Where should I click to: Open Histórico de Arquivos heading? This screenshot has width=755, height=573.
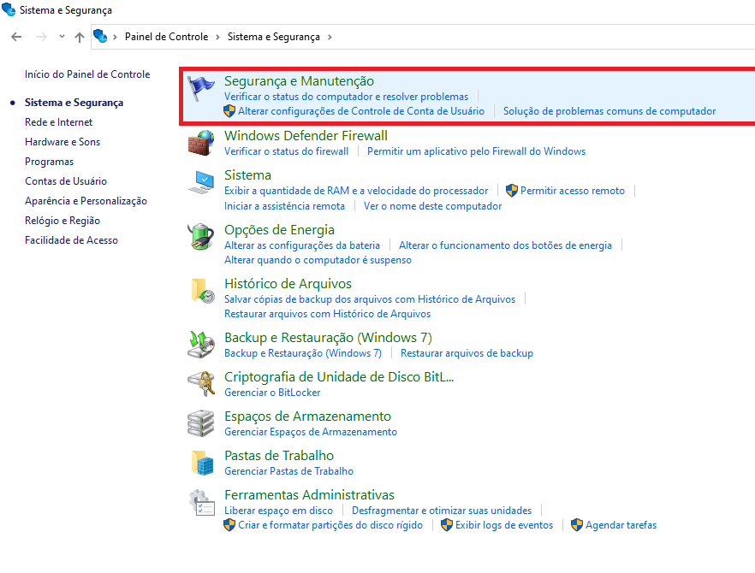[288, 284]
